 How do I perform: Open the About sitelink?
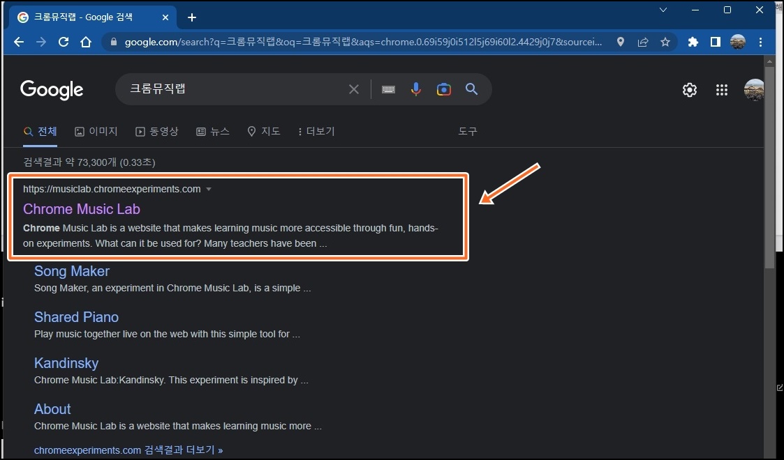[x=52, y=409]
